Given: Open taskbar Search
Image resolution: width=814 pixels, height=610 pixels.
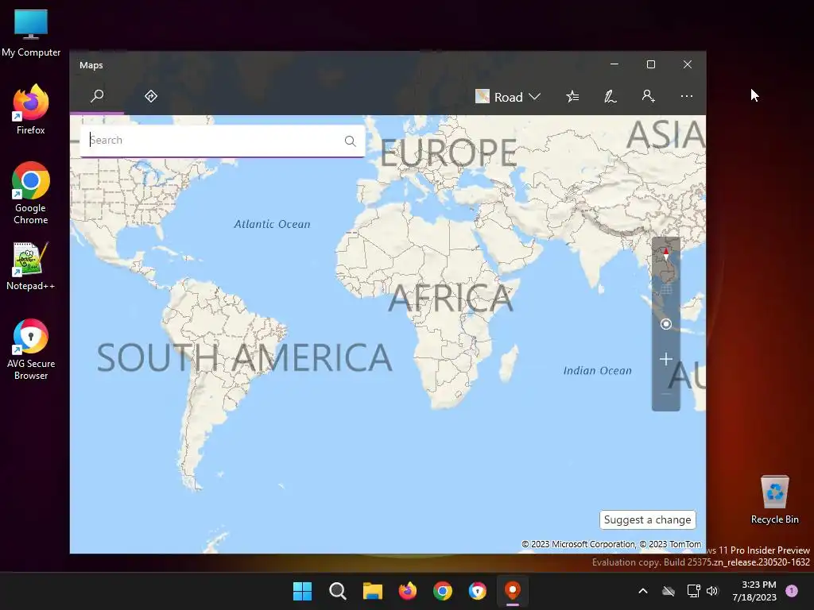Looking at the screenshot, I should [x=337, y=591].
